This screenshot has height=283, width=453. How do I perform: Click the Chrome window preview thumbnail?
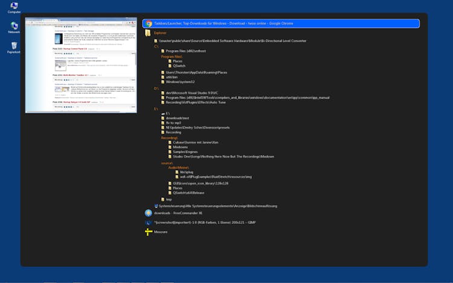click(81, 65)
